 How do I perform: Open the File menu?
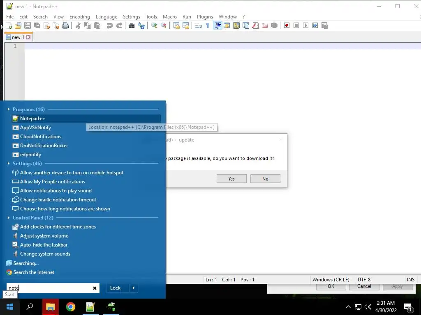(10, 16)
